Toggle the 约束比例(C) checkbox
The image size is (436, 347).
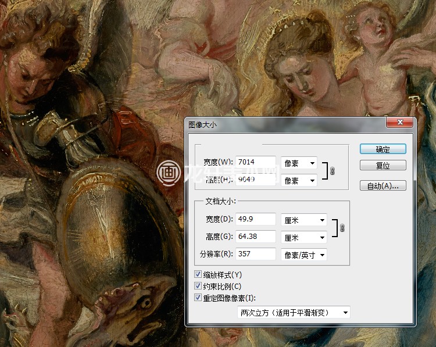(198, 286)
